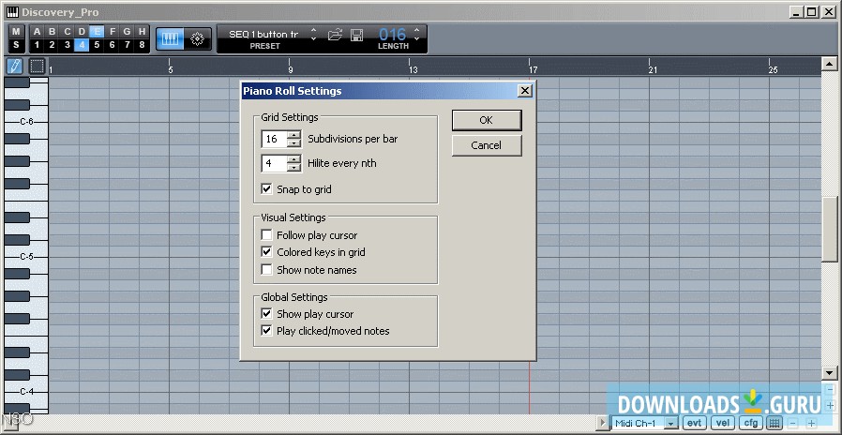The width and height of the screenshot is (842, 435).
Task: Increase sequence length with up arrow
Action: click(416, 30)
